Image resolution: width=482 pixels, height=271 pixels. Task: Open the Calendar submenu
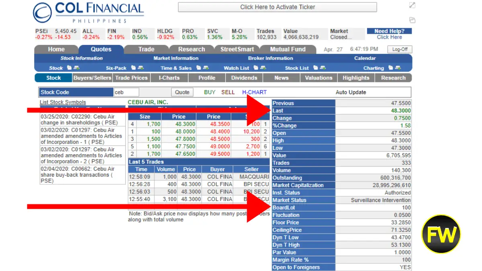365,58
